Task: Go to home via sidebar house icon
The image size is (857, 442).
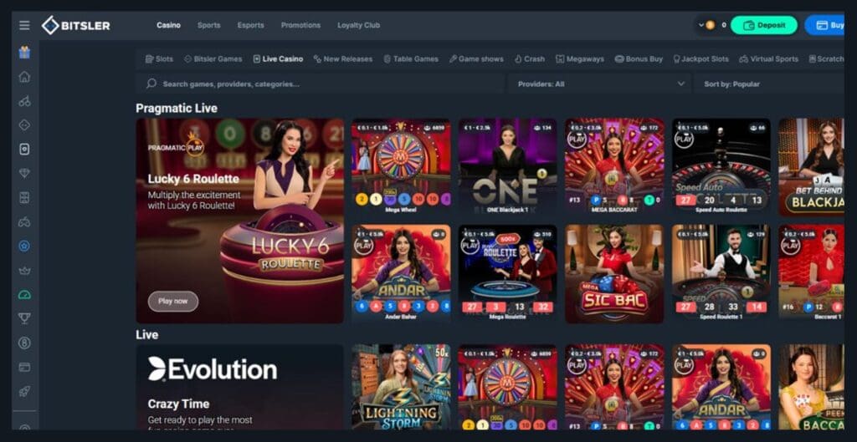Action: pos(24,77)
